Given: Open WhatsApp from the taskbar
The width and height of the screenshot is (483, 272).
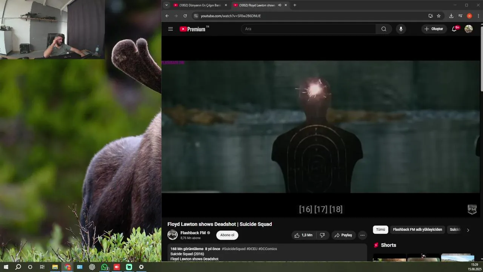Looking at the screenshot, I should [x=105, y=267].
